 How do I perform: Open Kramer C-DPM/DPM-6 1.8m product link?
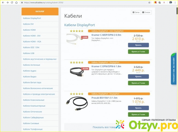pyautogui.click(x=106, y=66)
